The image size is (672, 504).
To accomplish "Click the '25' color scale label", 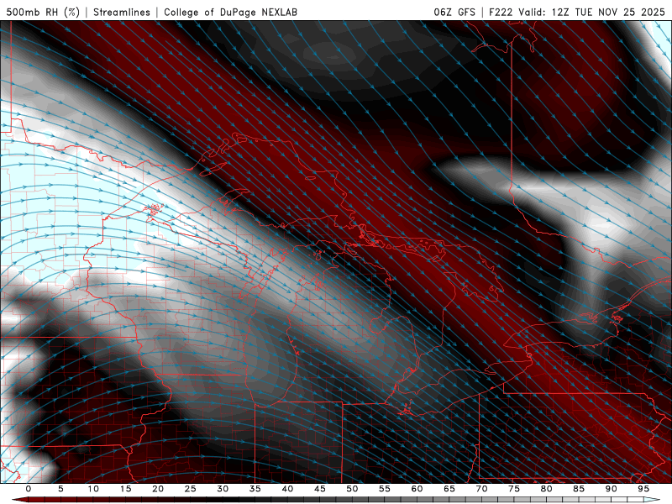I will tap(191, 489).
